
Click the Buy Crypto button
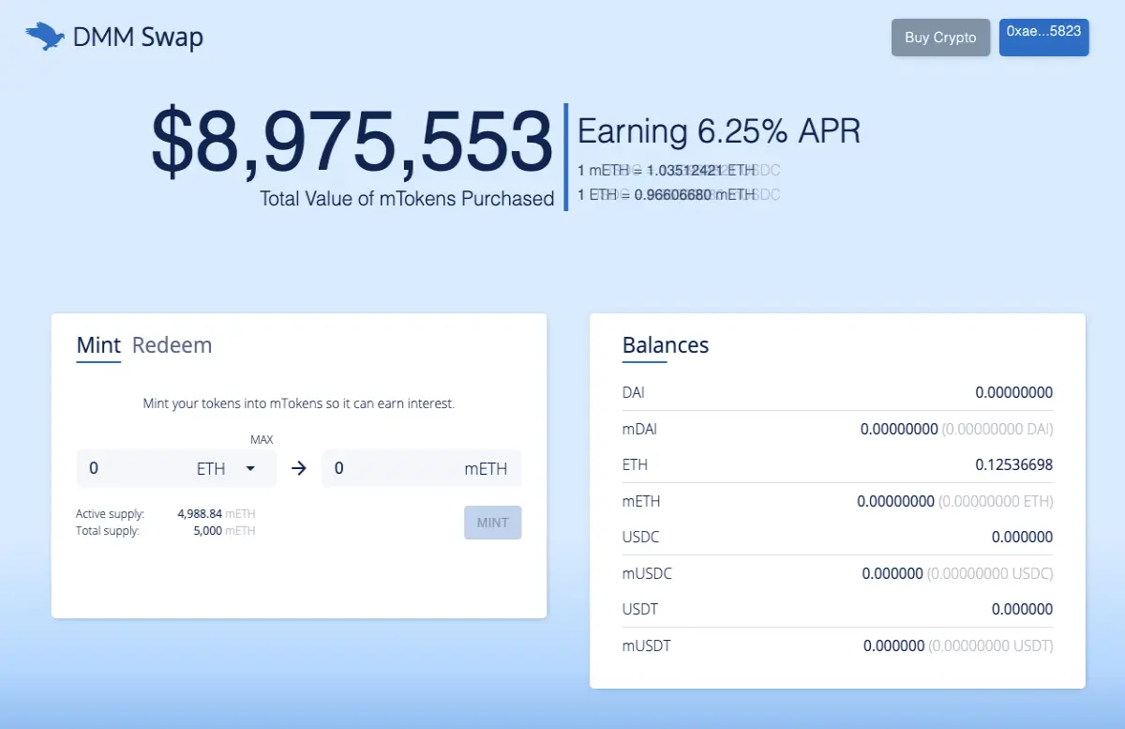pyautogui.click(x=940, y=38)
